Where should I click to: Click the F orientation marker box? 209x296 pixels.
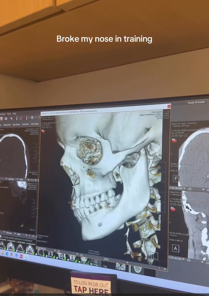pos(176,179)
